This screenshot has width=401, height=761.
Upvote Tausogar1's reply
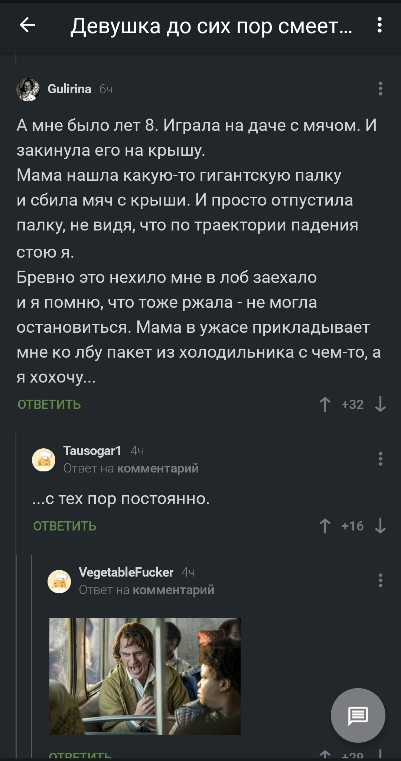[325, 526]
